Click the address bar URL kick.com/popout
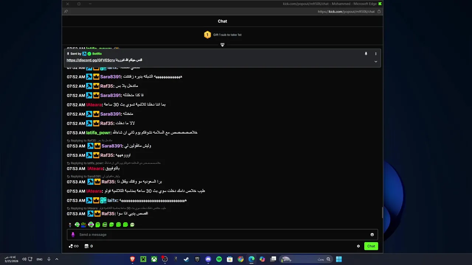472x265 pixels. [x=346, y=11]
